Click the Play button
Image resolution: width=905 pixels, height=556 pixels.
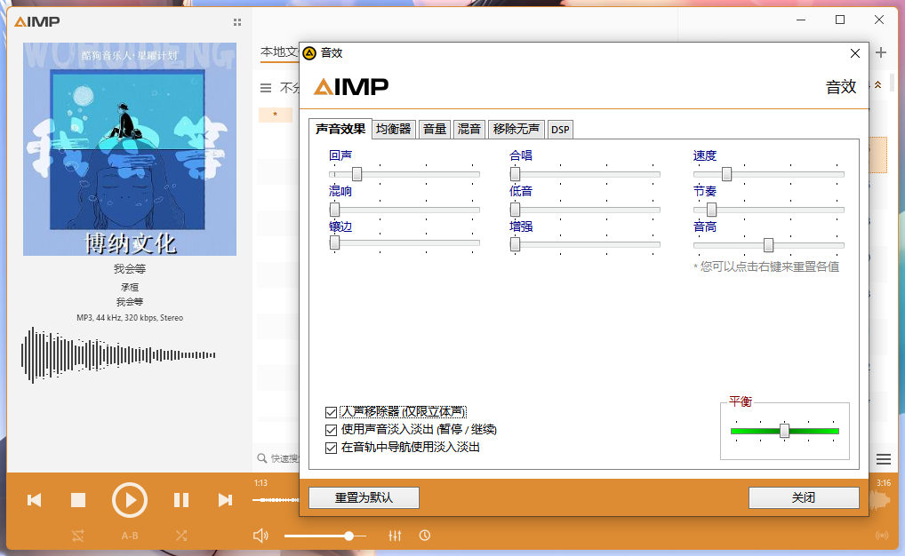tap(130, 499)
